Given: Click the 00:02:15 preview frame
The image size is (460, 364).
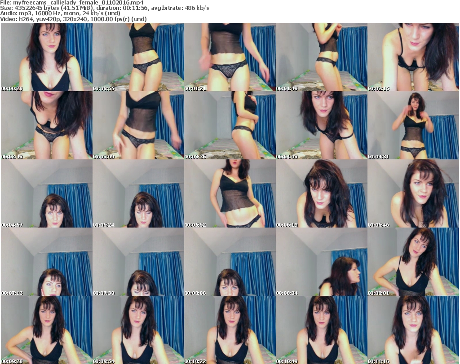Looking at the screenshot, I should click(413, 57).
